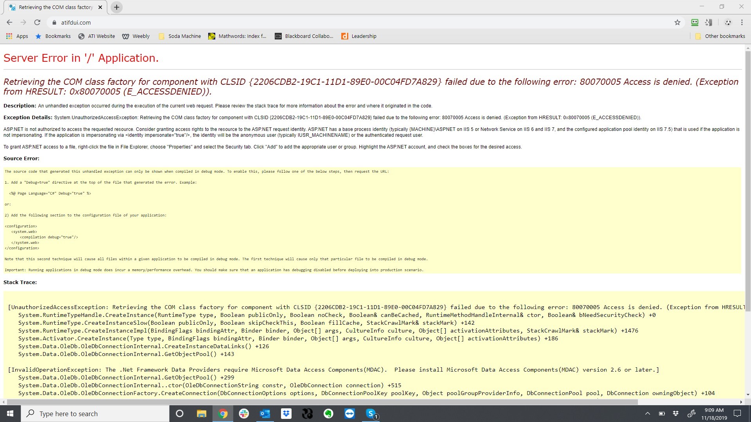Open the Mathwords: Index bookmark
This screenshot has width=751, height=422.
point(237,36)
